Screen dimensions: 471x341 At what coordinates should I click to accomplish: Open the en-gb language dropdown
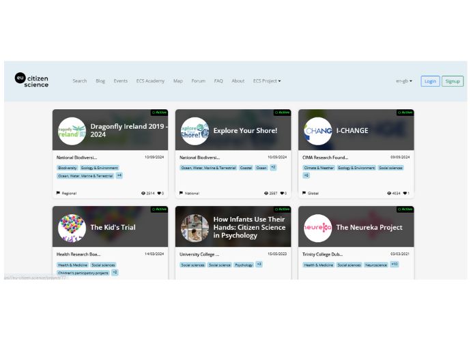pos(404,81)
